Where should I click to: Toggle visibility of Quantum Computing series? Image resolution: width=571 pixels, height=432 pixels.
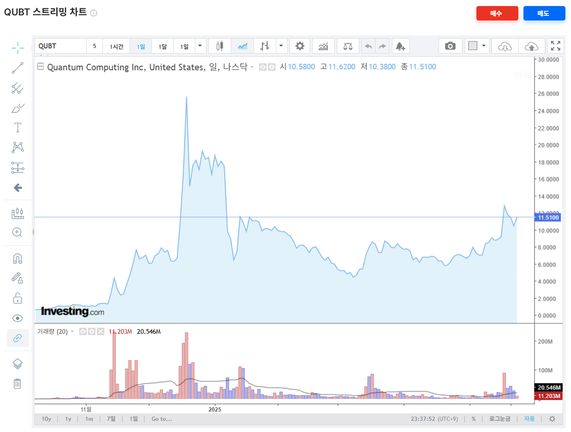click(x=263, y=67)
